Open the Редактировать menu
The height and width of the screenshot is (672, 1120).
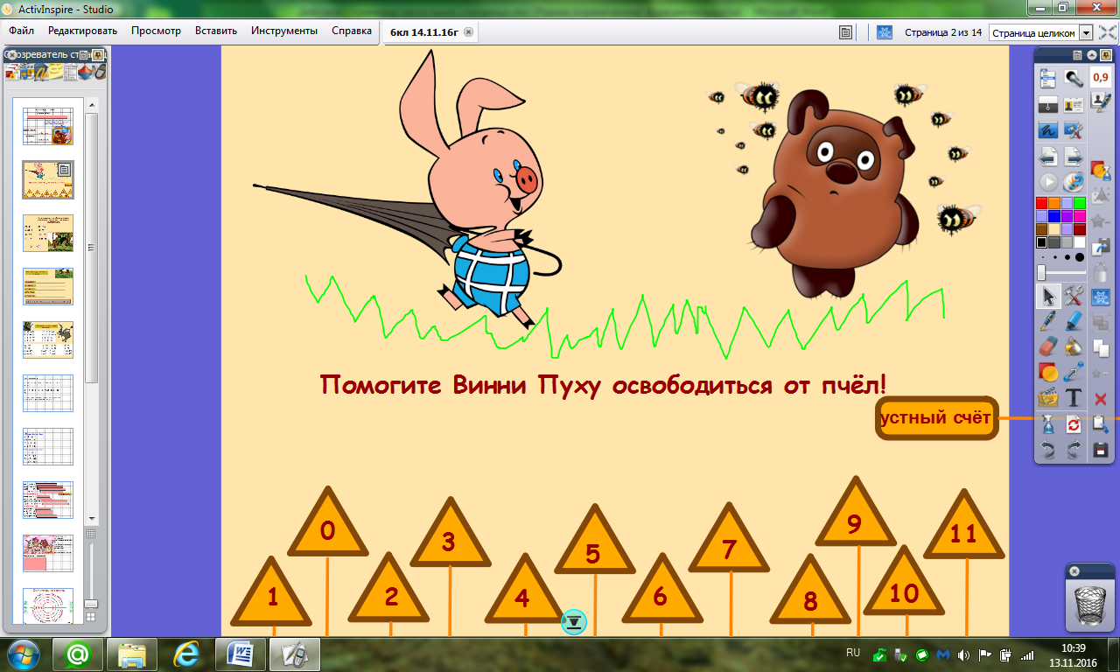pos(82,31)
